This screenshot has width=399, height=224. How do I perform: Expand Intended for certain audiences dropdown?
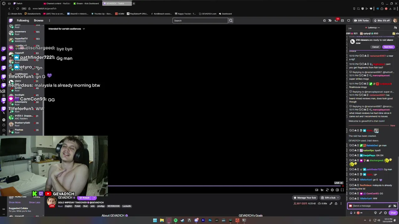67,29
